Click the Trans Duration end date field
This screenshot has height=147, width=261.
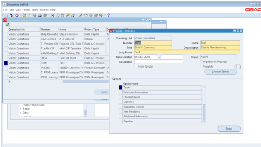coord(172,57)
